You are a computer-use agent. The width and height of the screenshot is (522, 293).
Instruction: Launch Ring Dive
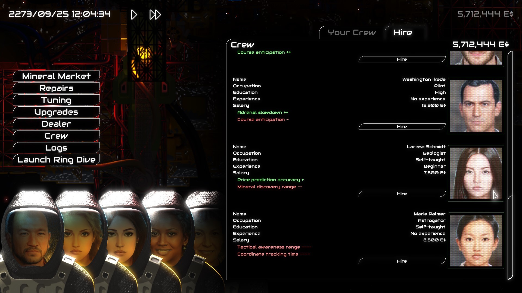(x=56, y=160)
